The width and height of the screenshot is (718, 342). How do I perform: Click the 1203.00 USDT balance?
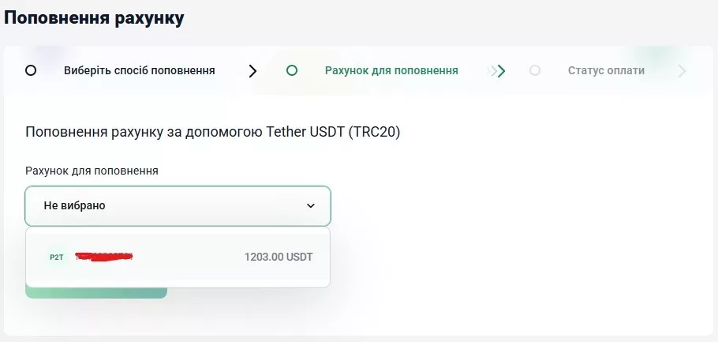click(279, 257)
